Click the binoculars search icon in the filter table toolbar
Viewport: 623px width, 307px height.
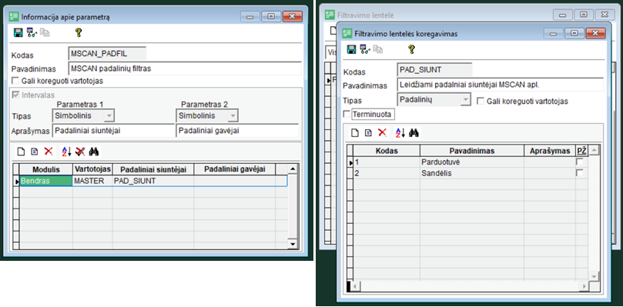[414, 132]
